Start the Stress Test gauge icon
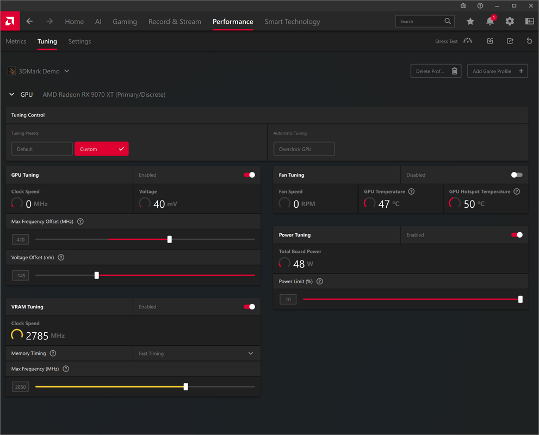The height and width of the screenshot is (435, 539). pos(468,41)
